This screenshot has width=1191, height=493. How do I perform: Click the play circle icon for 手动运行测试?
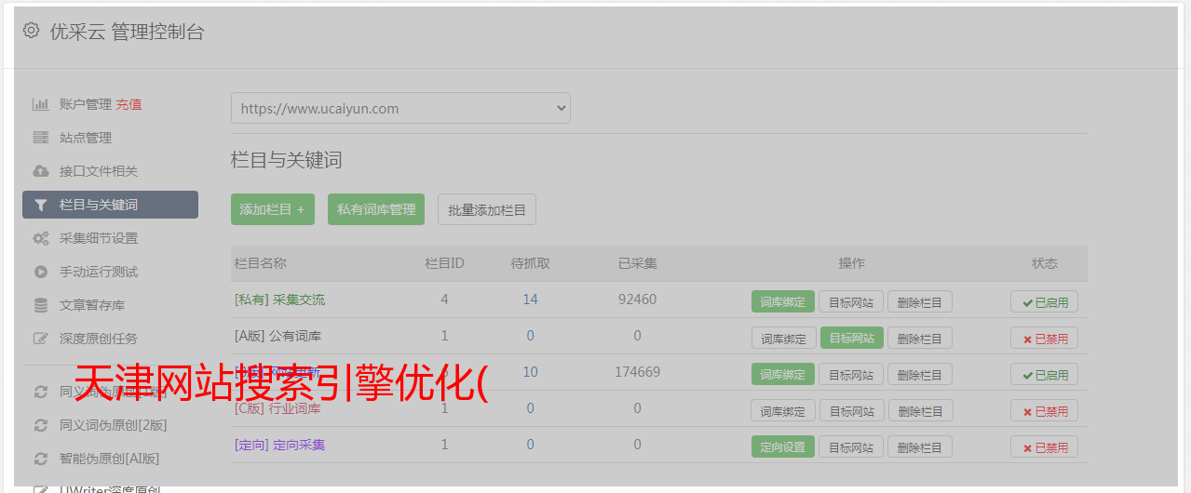coord(40,272)
